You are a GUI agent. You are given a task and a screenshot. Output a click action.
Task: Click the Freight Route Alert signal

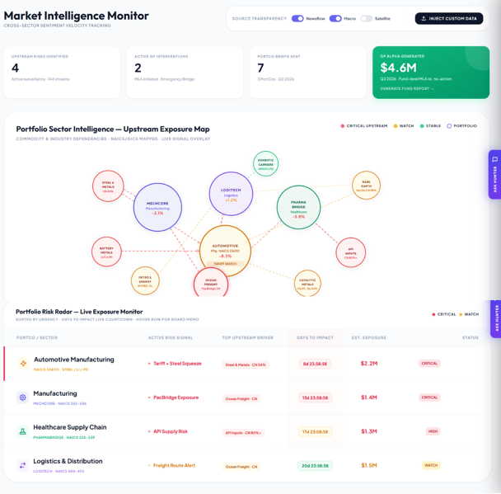(174, 465)
